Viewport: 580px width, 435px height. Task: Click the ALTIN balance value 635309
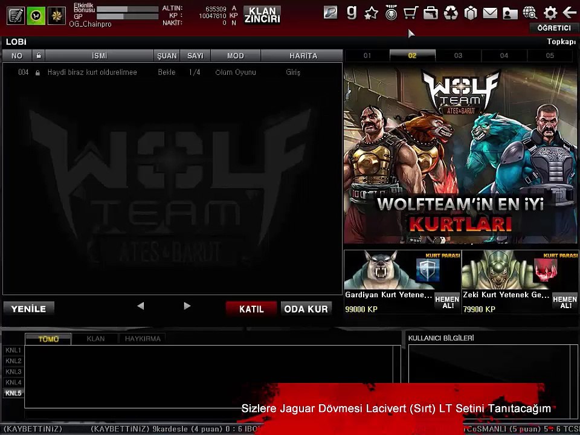(216, 8)
